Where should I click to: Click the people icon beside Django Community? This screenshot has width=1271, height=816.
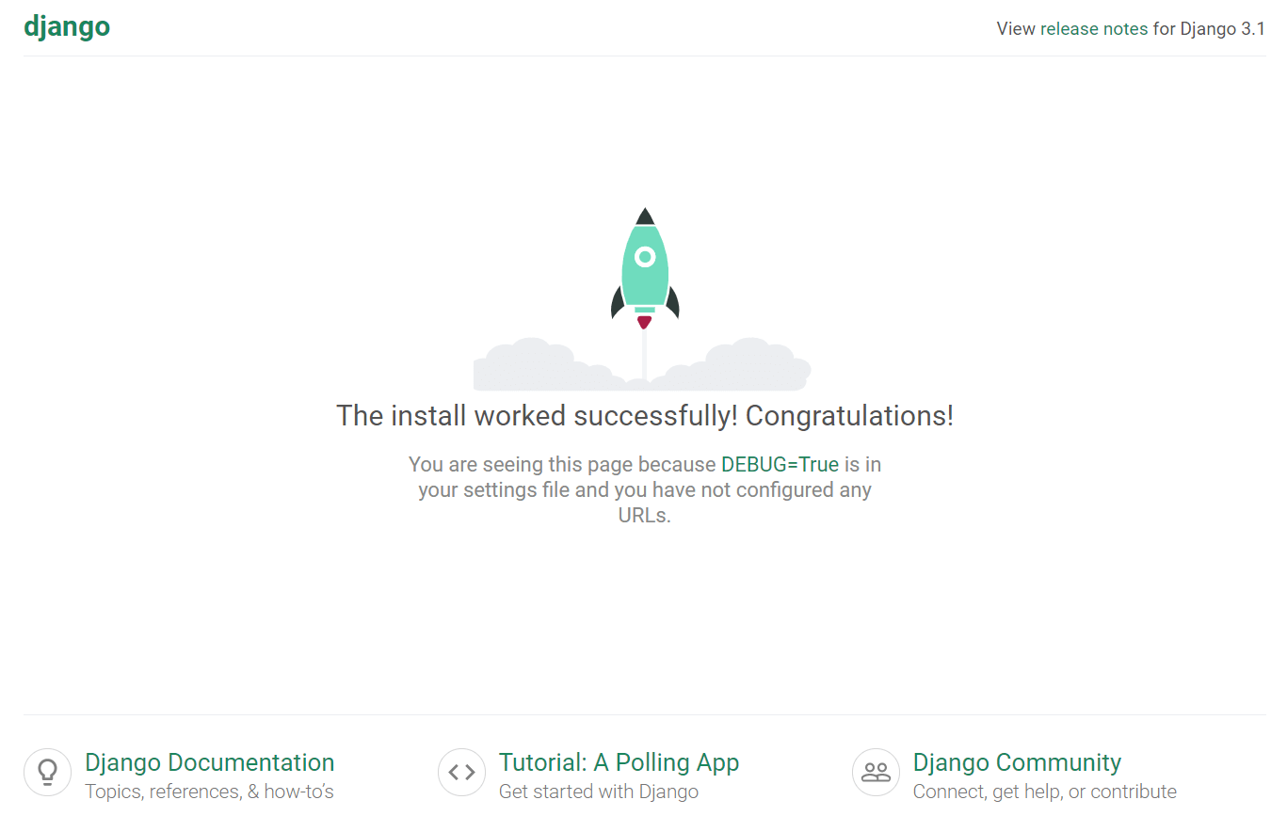click(876, 773)
